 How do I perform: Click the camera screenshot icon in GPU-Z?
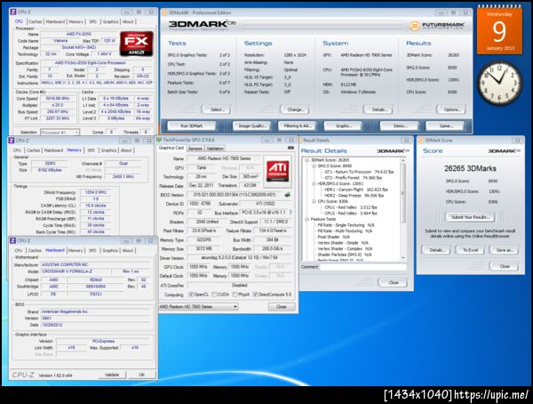click(x=290, y=148)
